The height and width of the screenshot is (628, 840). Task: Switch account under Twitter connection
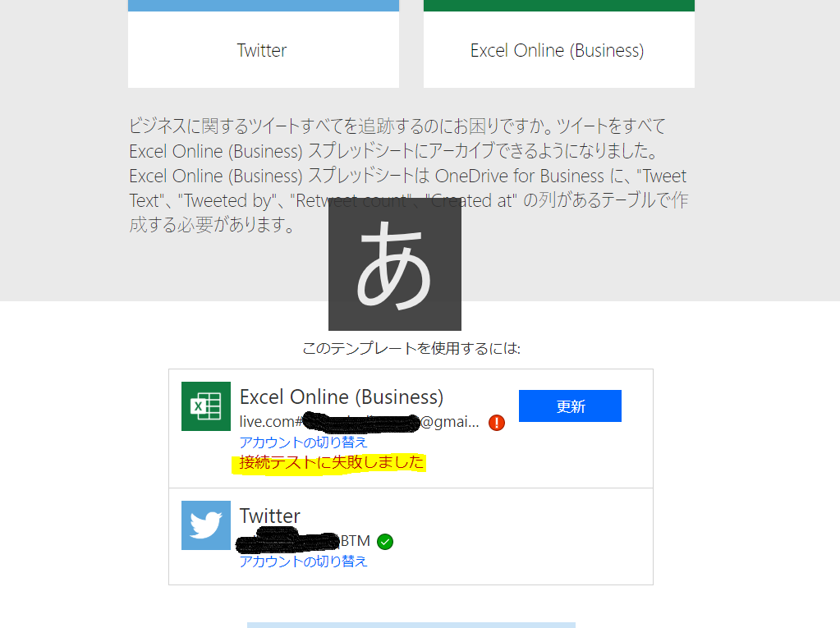[303, 561]
